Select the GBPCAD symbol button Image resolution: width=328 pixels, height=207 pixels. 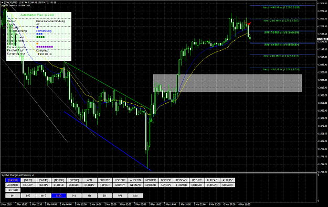[x=13, y=190]
